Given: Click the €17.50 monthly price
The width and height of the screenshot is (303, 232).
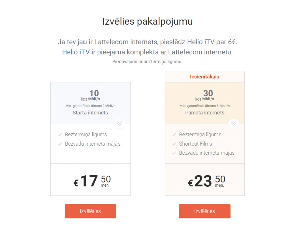Looking at the screenshot, I should [92, 181].
